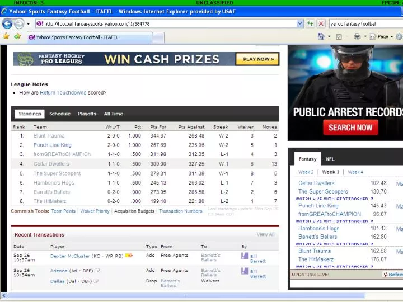Open The HitMakerz team in standings

tap(50, 201)
